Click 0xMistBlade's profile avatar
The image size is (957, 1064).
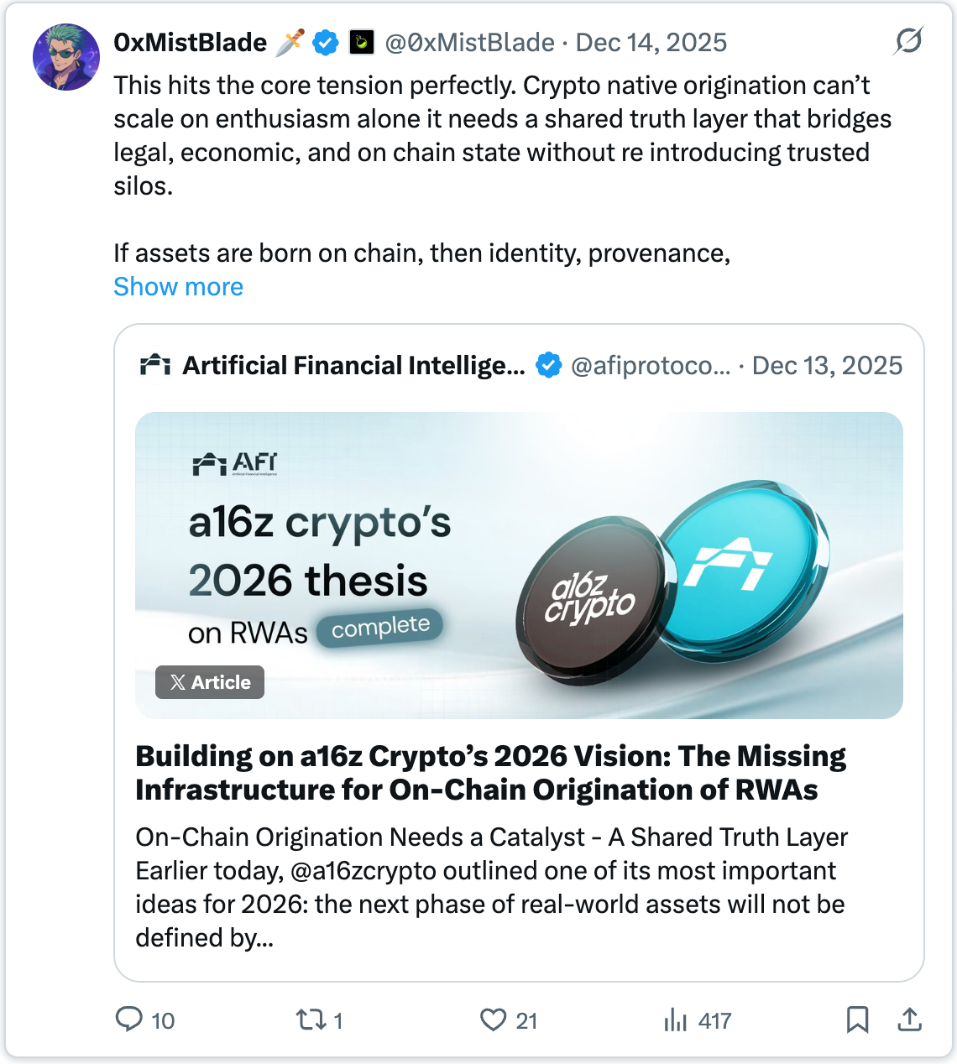click(x=66, y=57)
